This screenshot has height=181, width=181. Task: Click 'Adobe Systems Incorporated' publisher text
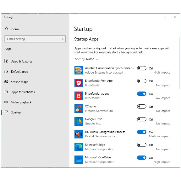pyautogui.click(x=104, y=73)
